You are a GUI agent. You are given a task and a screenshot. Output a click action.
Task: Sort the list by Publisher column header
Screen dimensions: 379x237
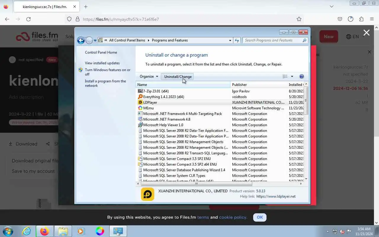pyautogui.click(x=259, y=85)
